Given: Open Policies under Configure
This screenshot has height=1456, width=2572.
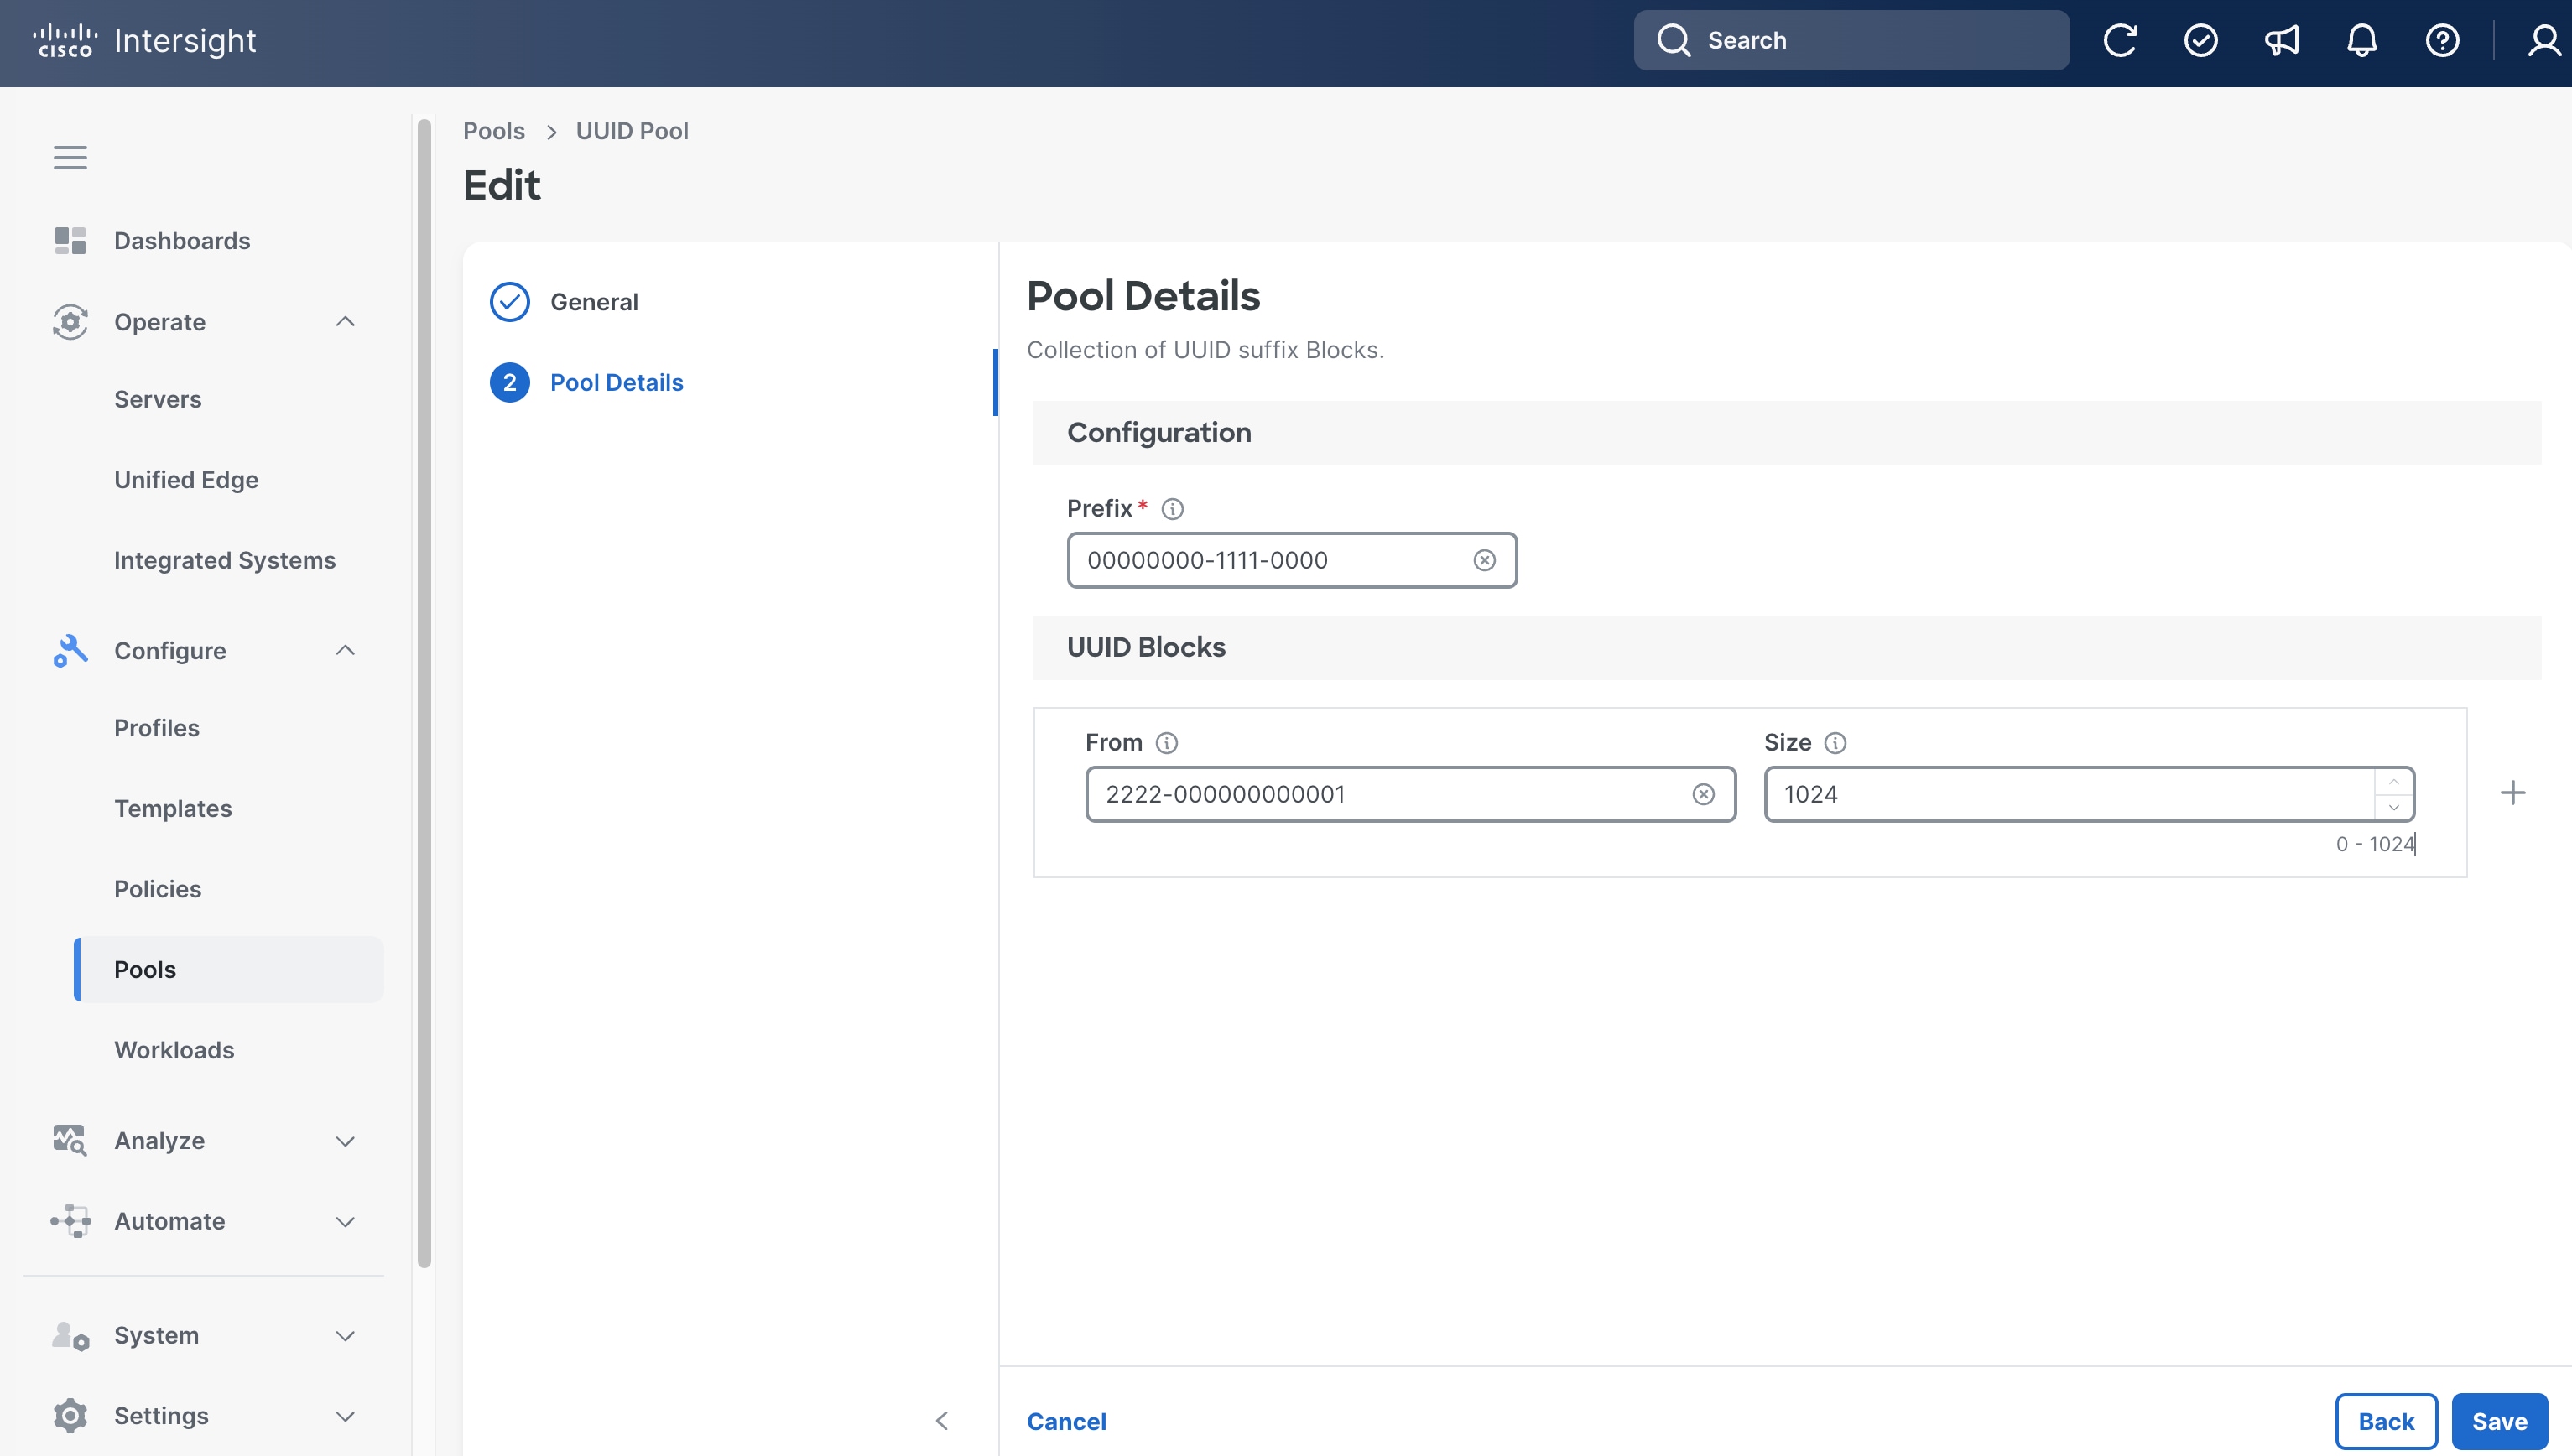Looking at the screenshot, I should point(158,889).
